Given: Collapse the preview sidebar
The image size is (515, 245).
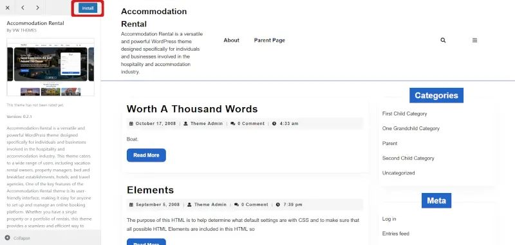Looking at the screenshot, I should pos(18,238).
